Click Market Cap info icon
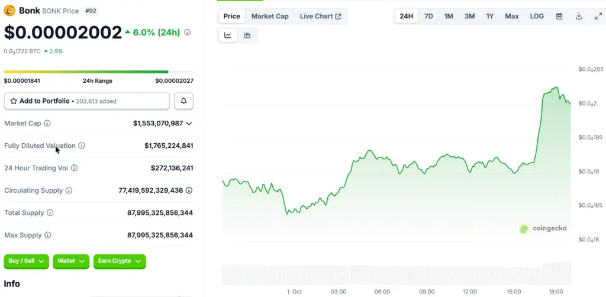This screenshot has height=297, width=606. pos(47,123)
